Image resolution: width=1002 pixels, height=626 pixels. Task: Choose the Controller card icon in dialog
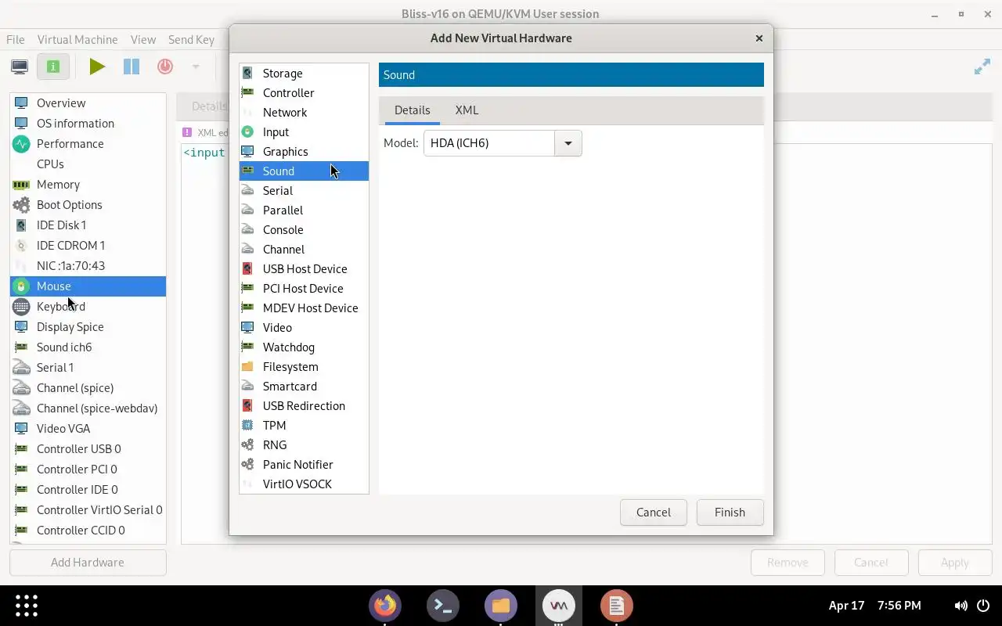(x=247, y=92)
